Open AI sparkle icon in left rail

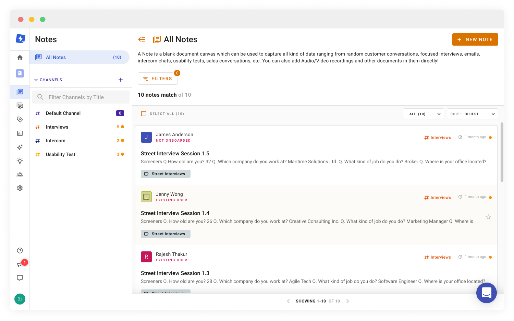(20, 147)
